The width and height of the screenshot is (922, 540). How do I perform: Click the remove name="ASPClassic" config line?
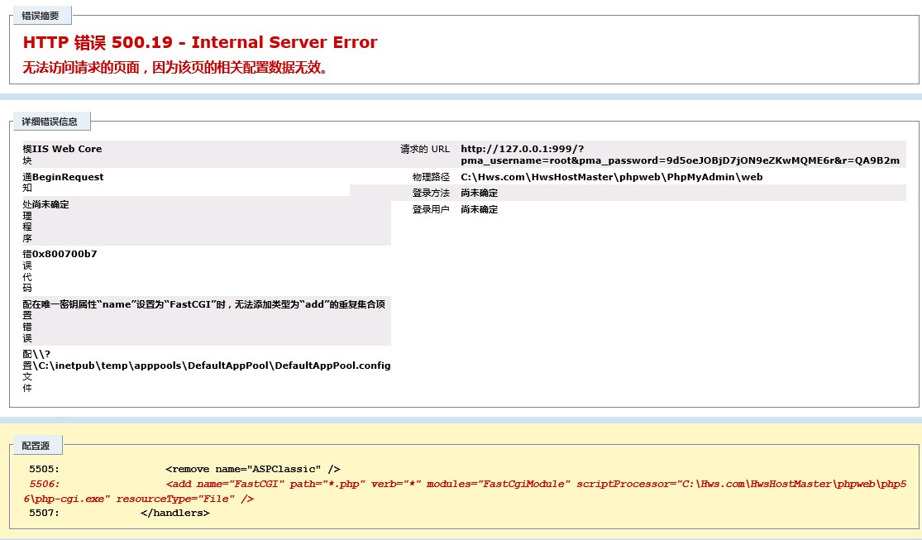click(252, 469)
